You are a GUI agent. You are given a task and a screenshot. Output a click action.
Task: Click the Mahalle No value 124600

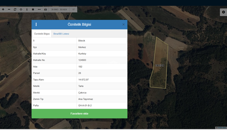coord(82,60)
